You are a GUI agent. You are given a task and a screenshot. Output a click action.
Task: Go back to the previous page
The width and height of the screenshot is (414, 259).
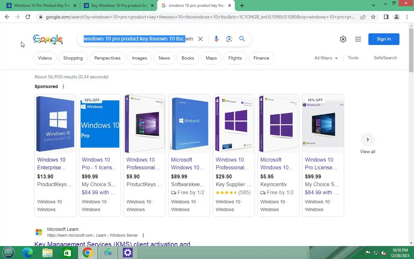[7, 17]
